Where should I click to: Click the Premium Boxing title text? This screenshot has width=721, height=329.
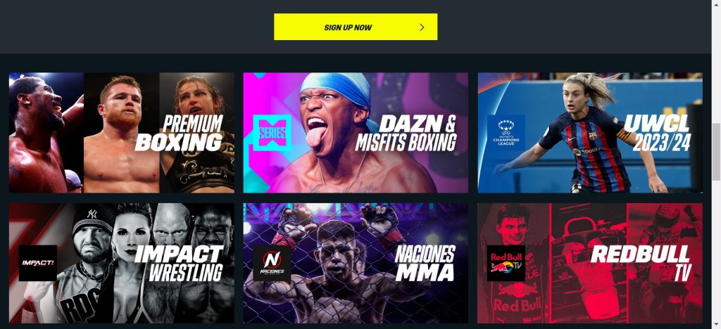coord(180,133)
